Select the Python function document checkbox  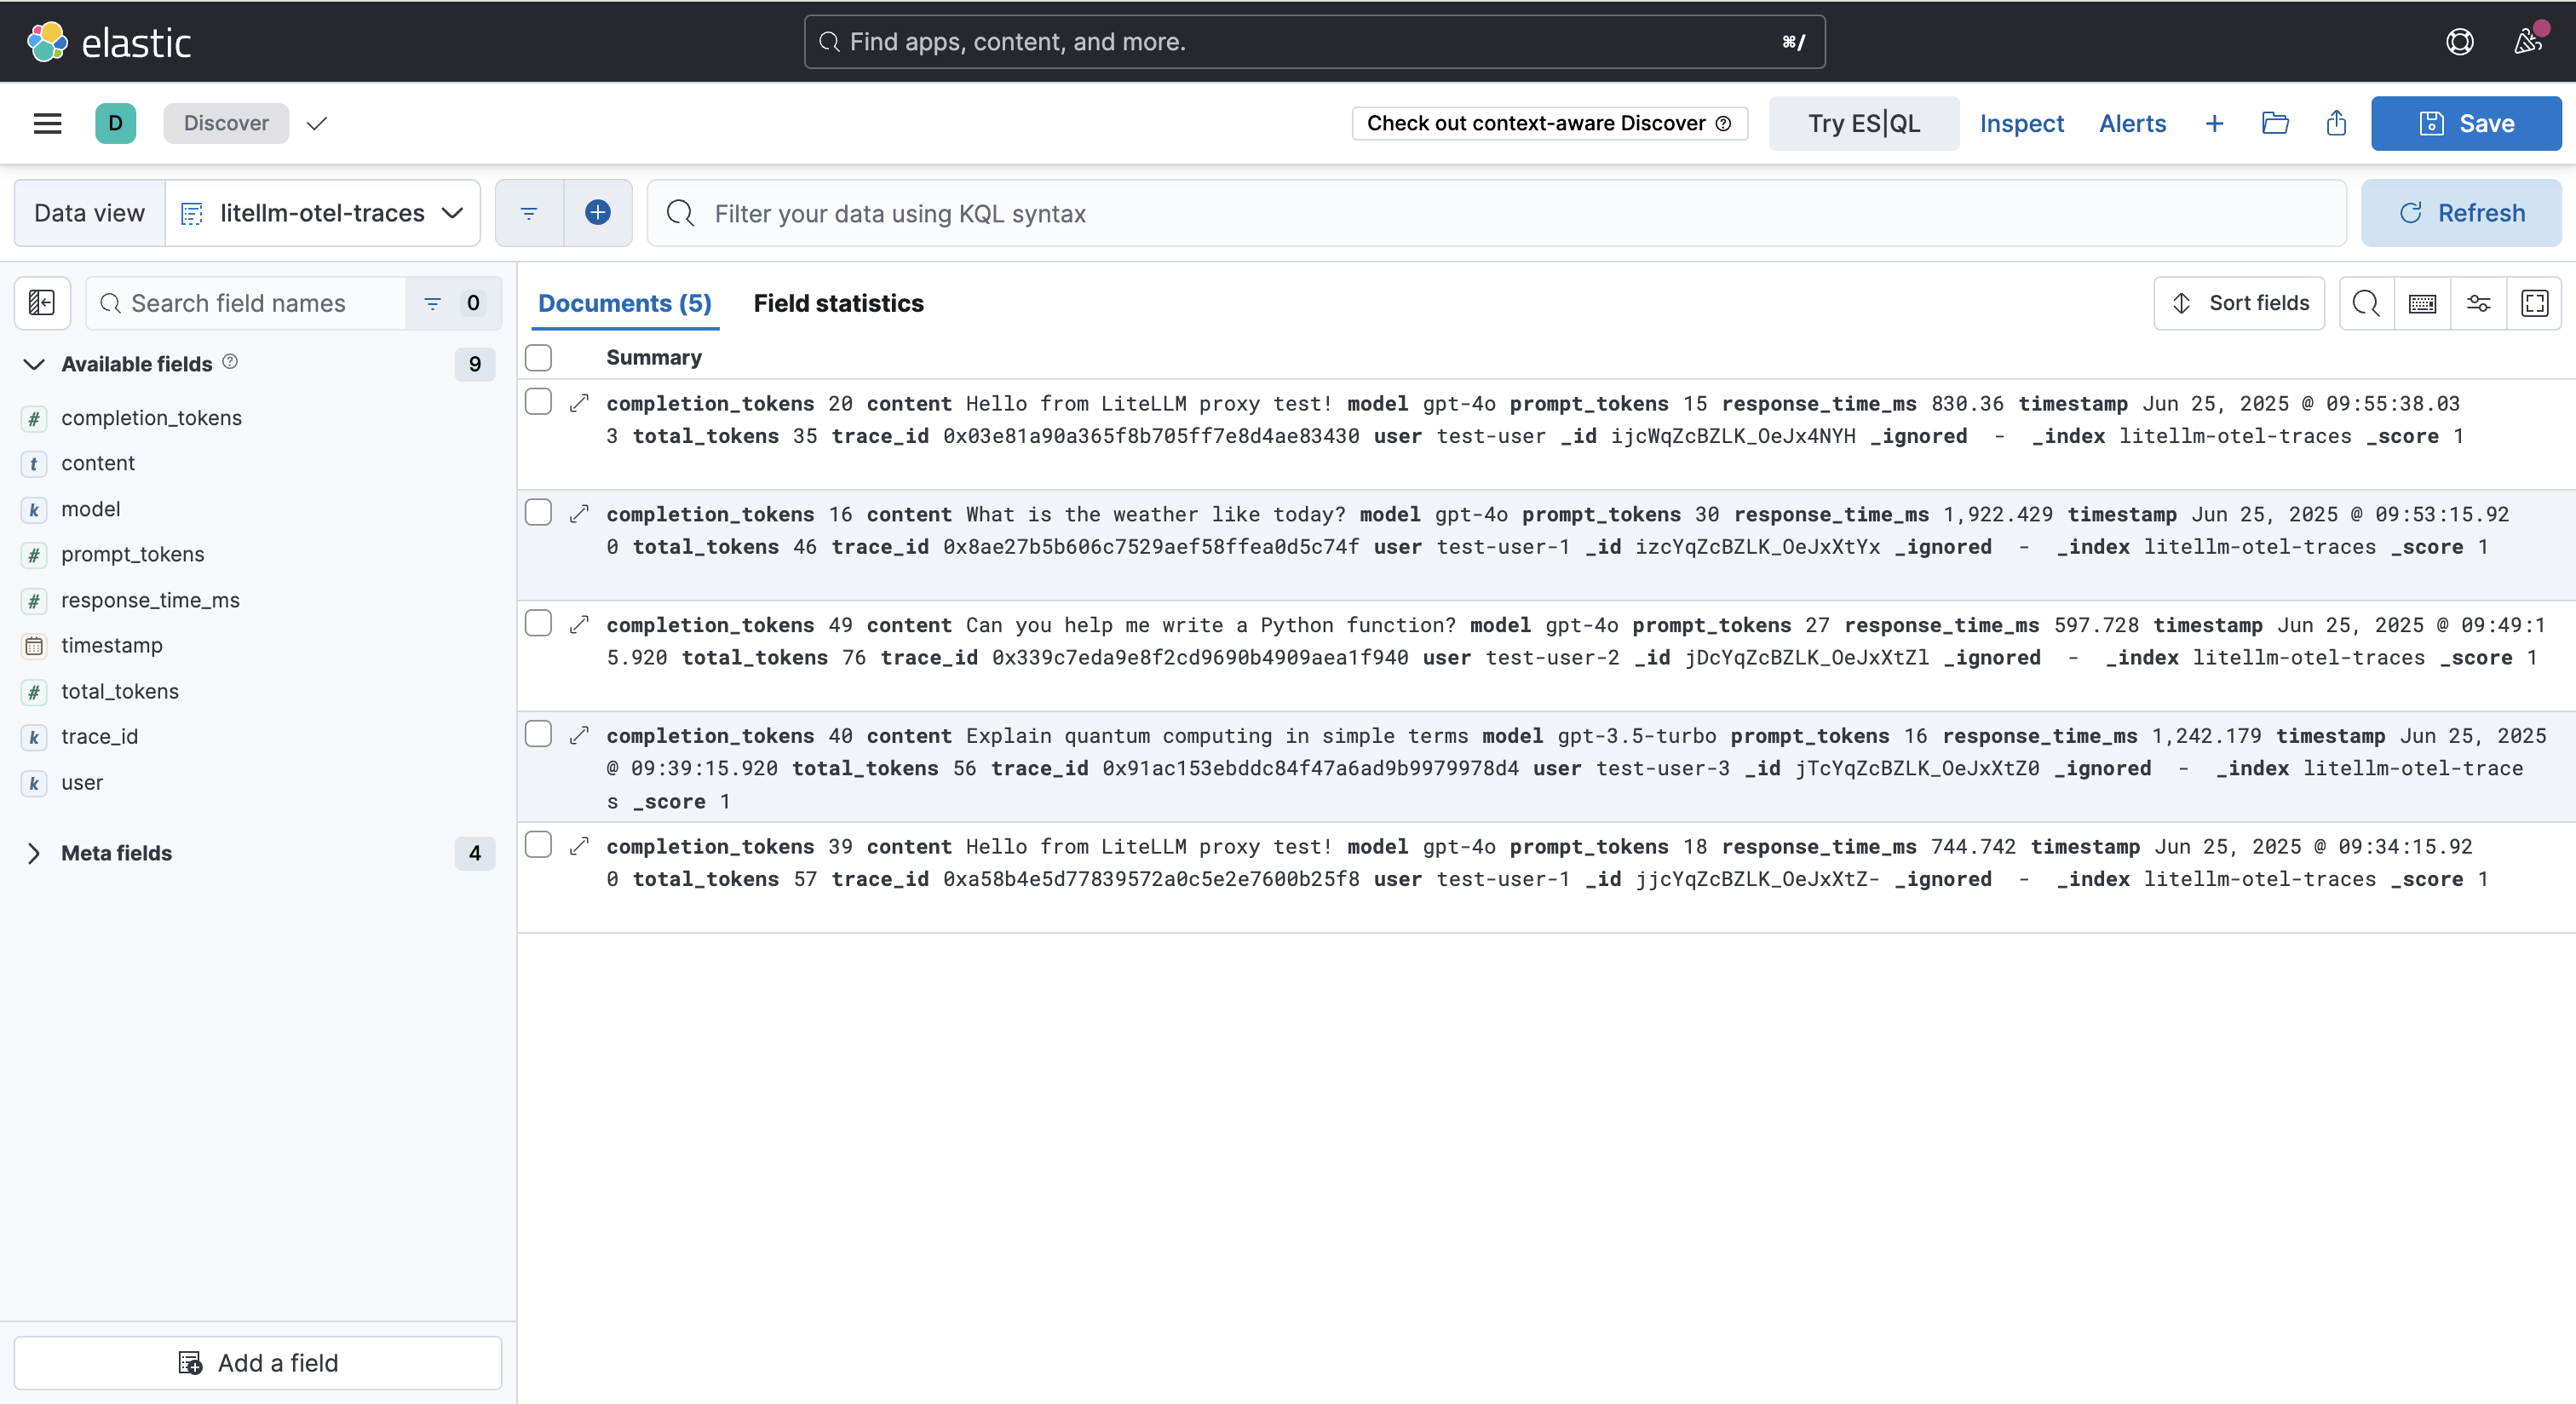[x=538, y=624]
